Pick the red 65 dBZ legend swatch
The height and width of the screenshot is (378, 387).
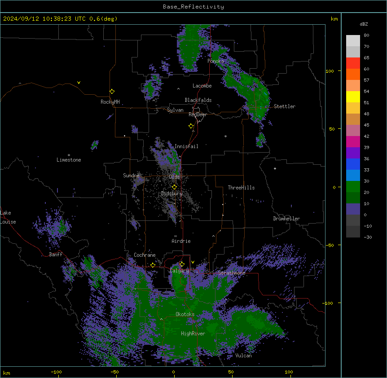pyautogui.click(x=353, y=63)
